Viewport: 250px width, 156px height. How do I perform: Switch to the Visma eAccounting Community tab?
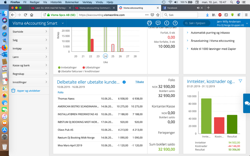(x=95, y=8)
